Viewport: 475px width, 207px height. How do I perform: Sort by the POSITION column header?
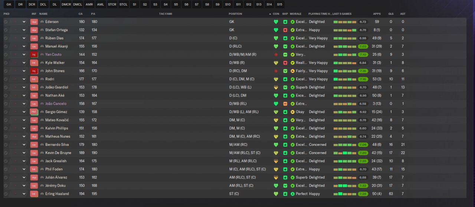[x=235, y=14]
